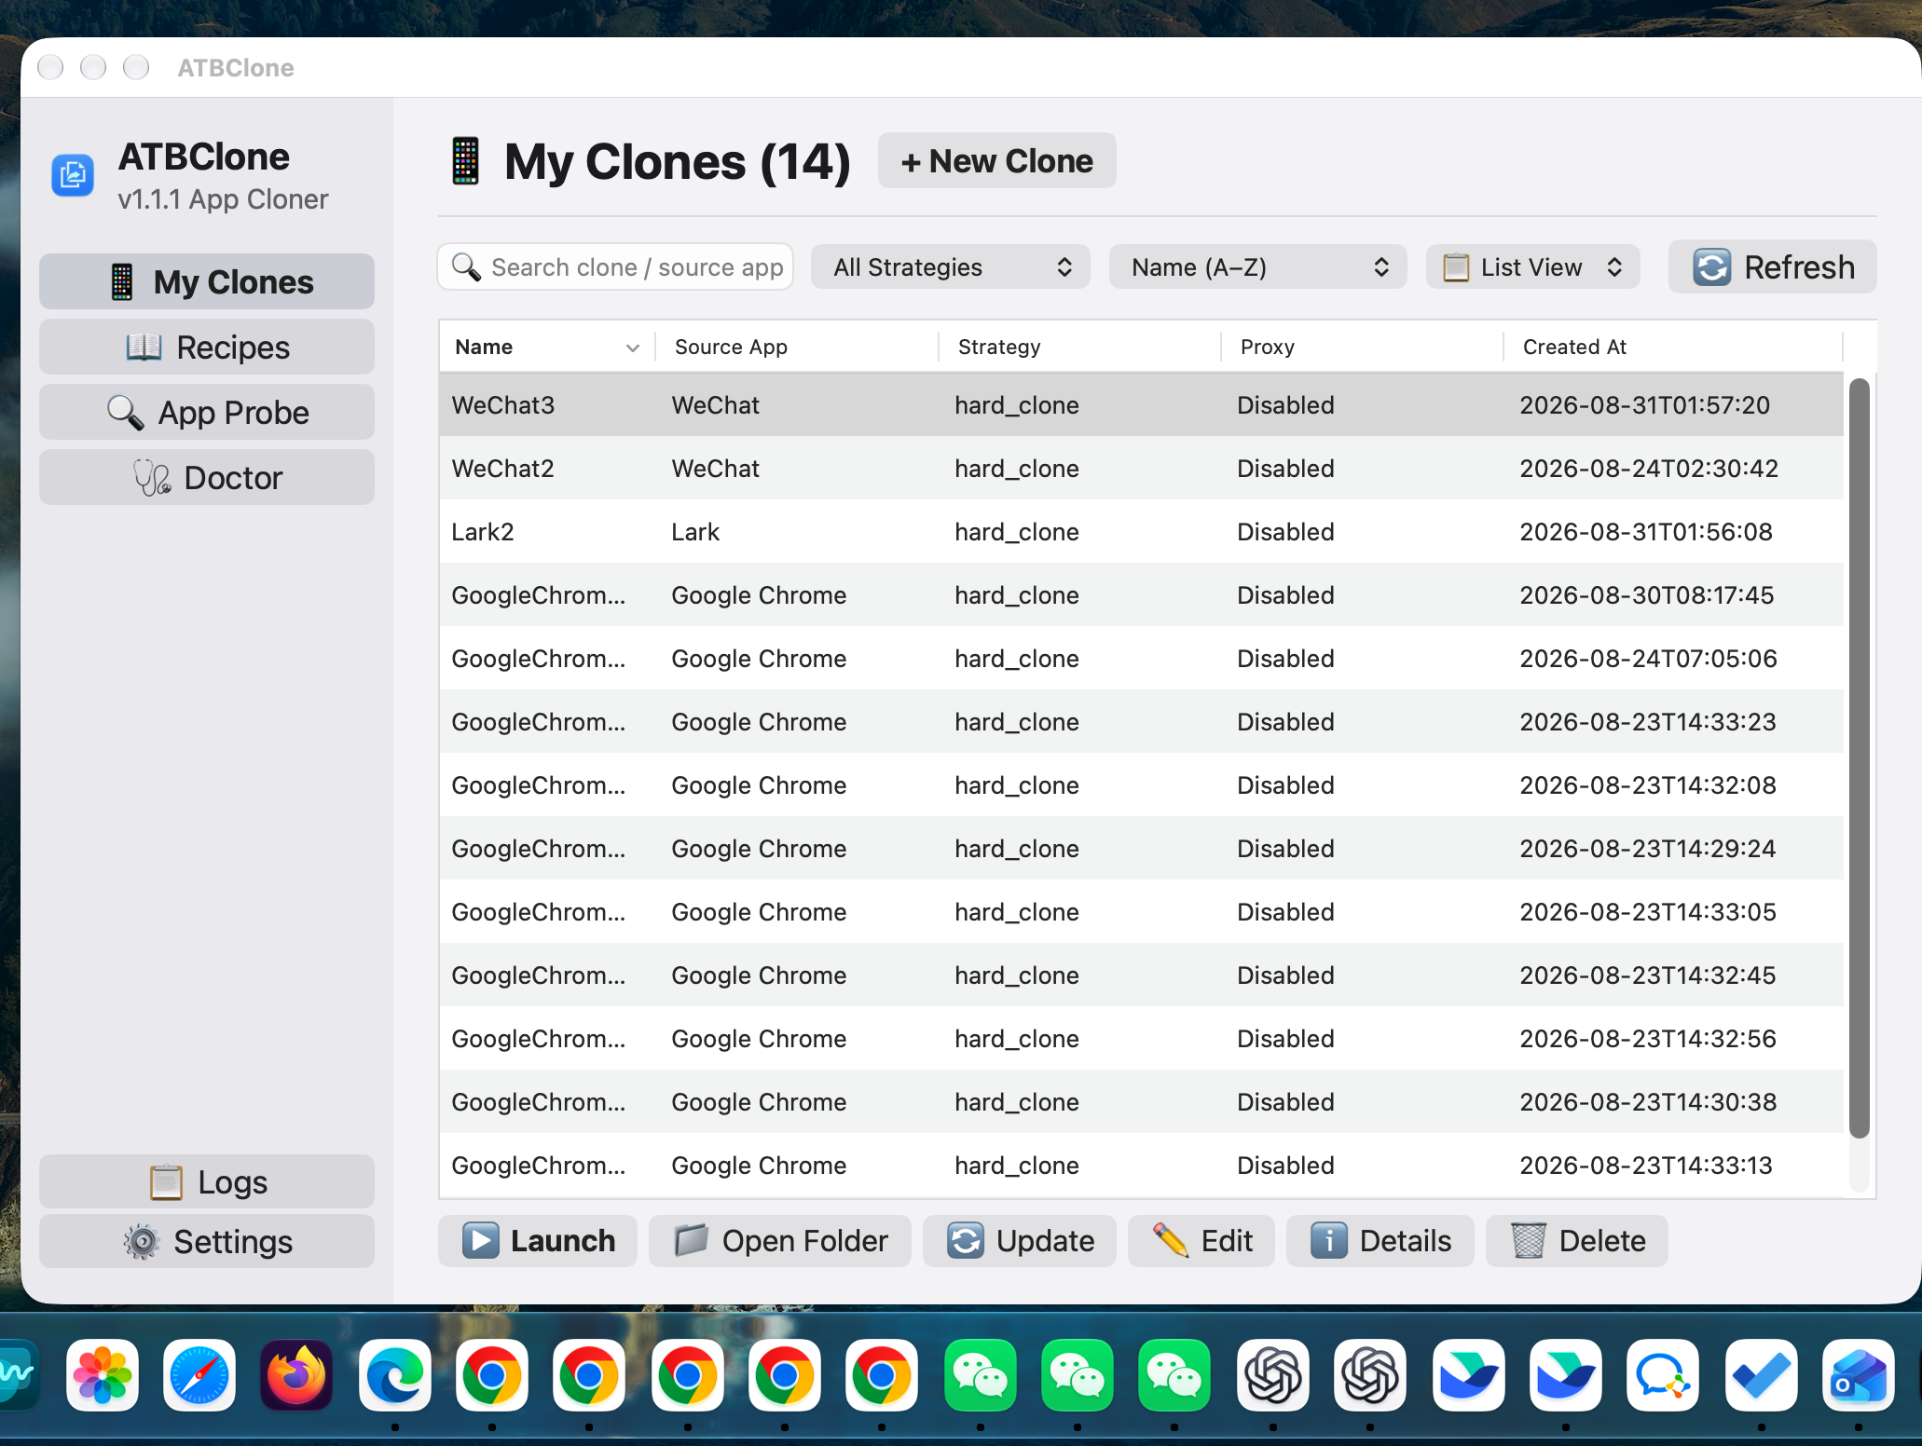Click the Lark source app cell
1922x1446 pixels.
click(695, 531)
